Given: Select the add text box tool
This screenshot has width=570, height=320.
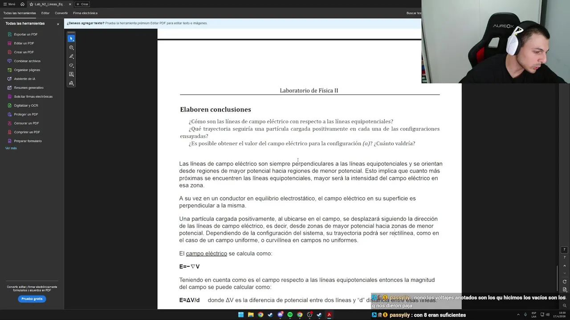Looking at the screenshot, I should [71, 74].
